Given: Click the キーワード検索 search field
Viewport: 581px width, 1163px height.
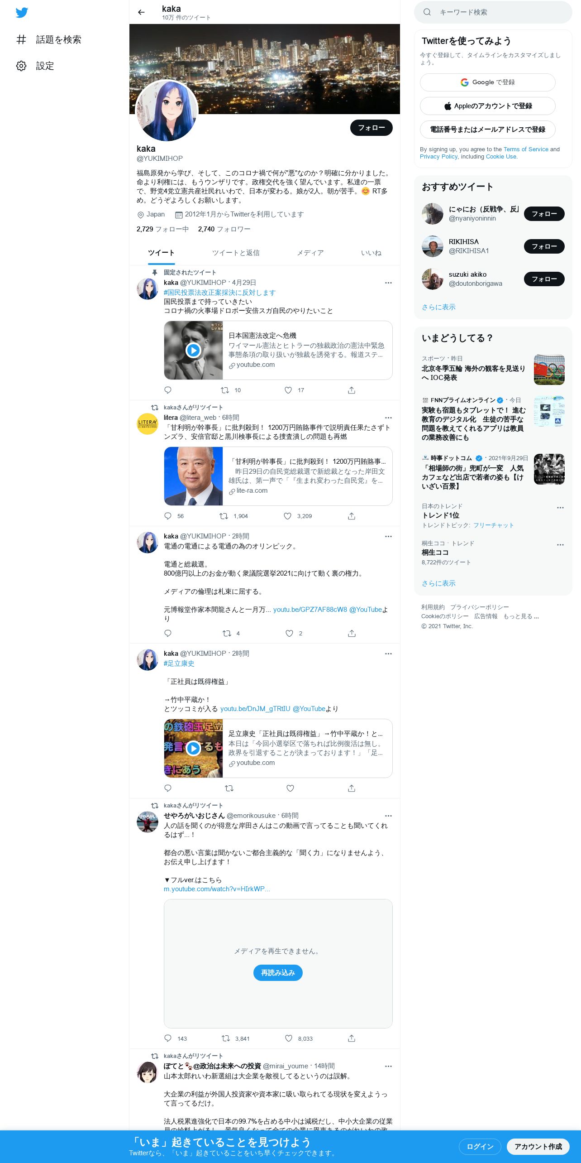Looking at the screenshot, I should point(493,12).
